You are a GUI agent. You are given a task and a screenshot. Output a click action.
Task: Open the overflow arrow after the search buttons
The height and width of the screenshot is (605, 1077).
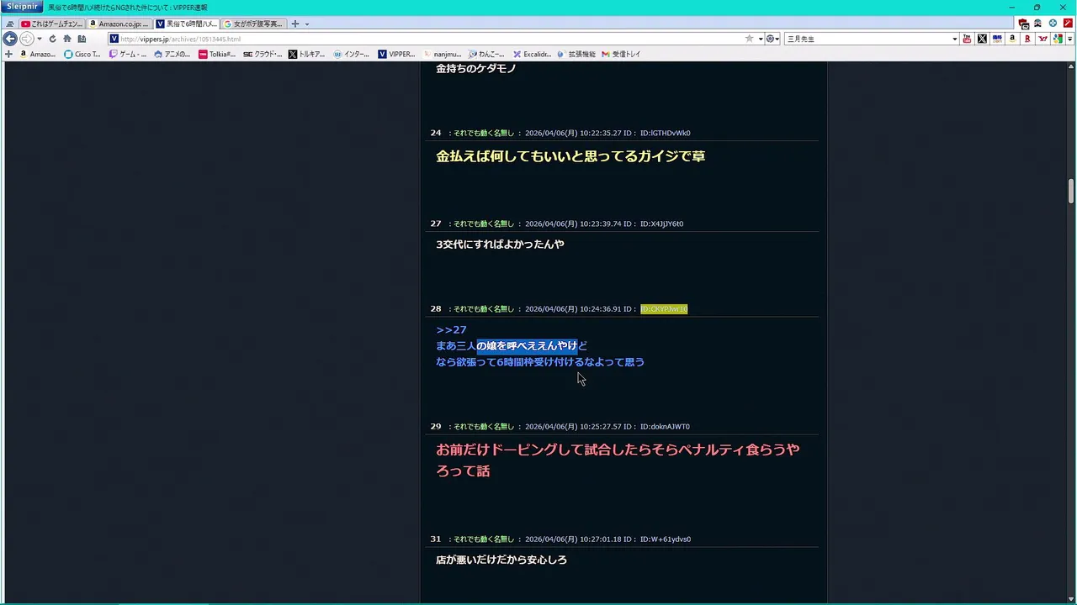[x=1070, y=39]
